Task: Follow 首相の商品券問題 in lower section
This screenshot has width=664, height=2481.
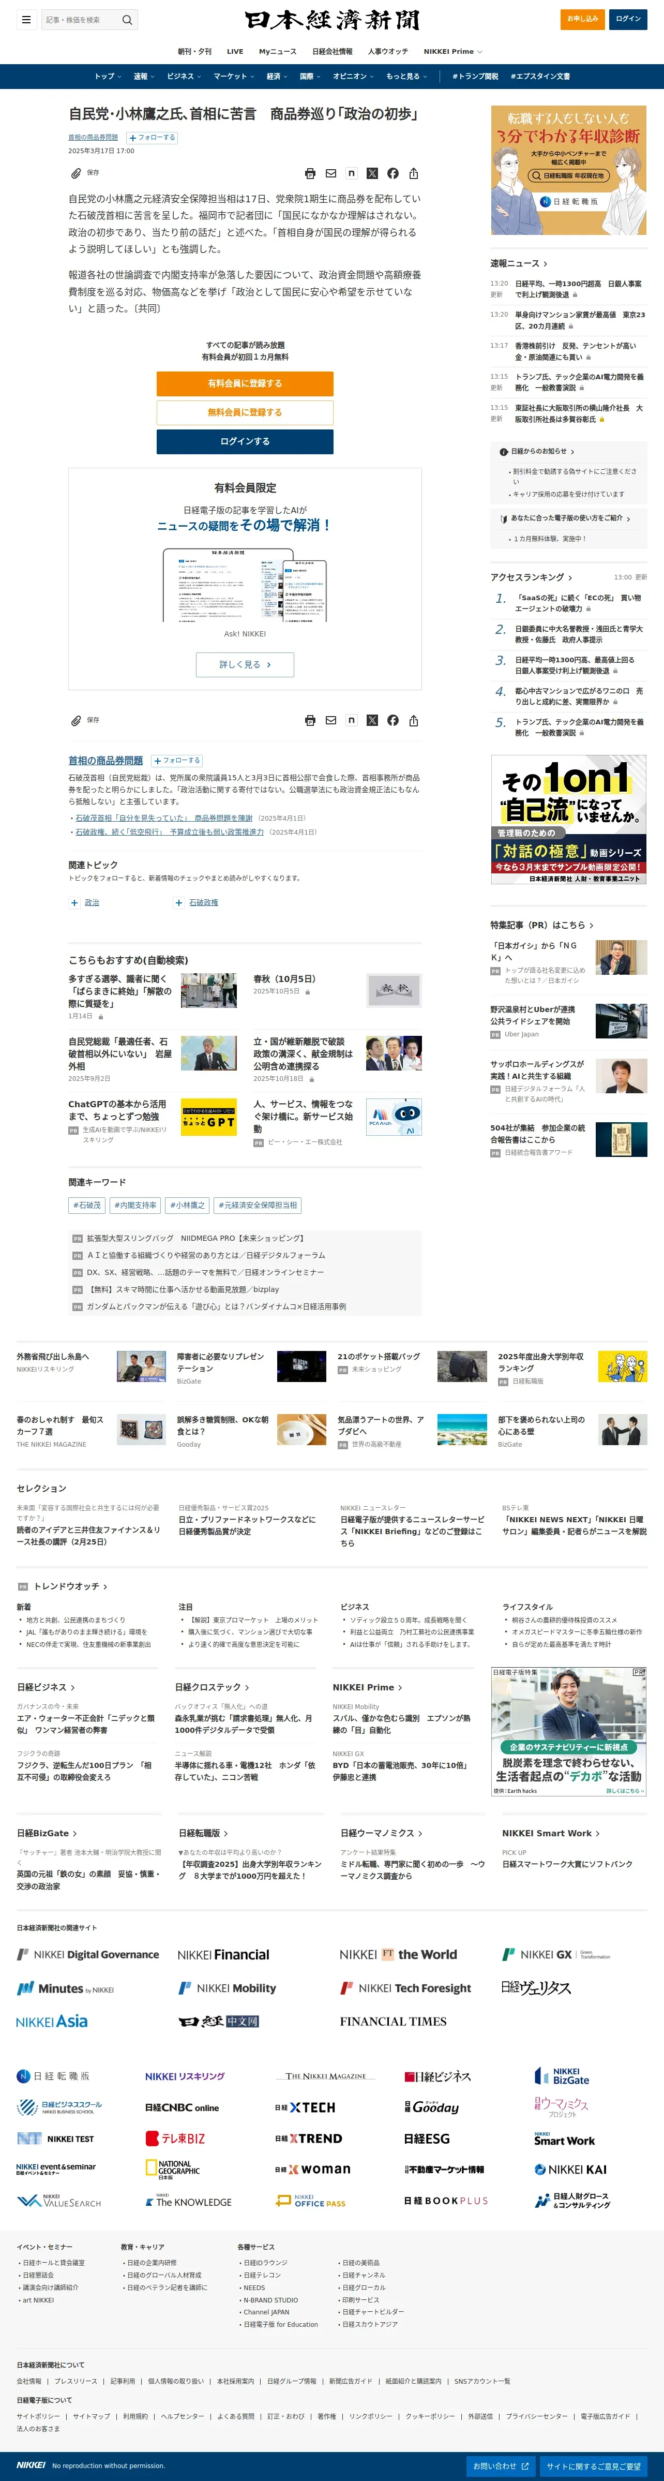Action: click(x=178, y=761)
